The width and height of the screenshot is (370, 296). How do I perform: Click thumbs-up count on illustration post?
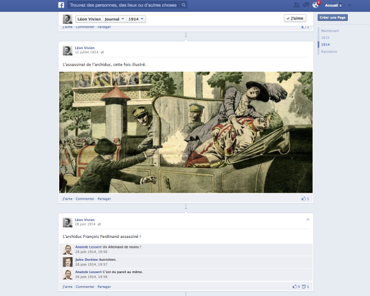[305, 198]
